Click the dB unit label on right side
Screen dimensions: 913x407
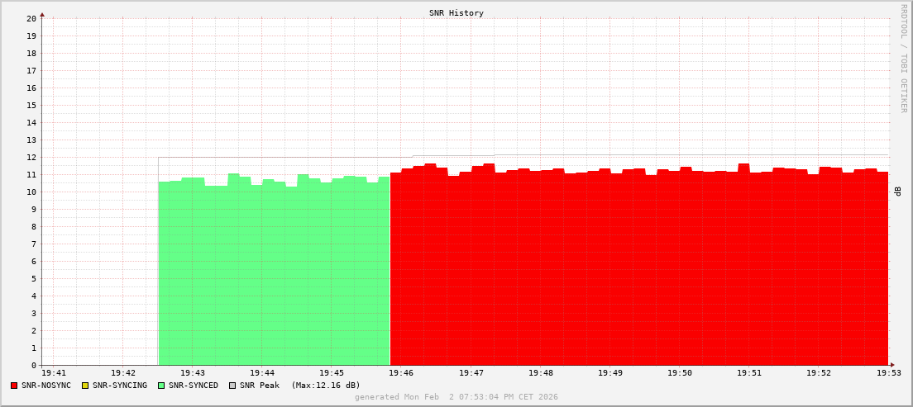[x=898, y=192]
